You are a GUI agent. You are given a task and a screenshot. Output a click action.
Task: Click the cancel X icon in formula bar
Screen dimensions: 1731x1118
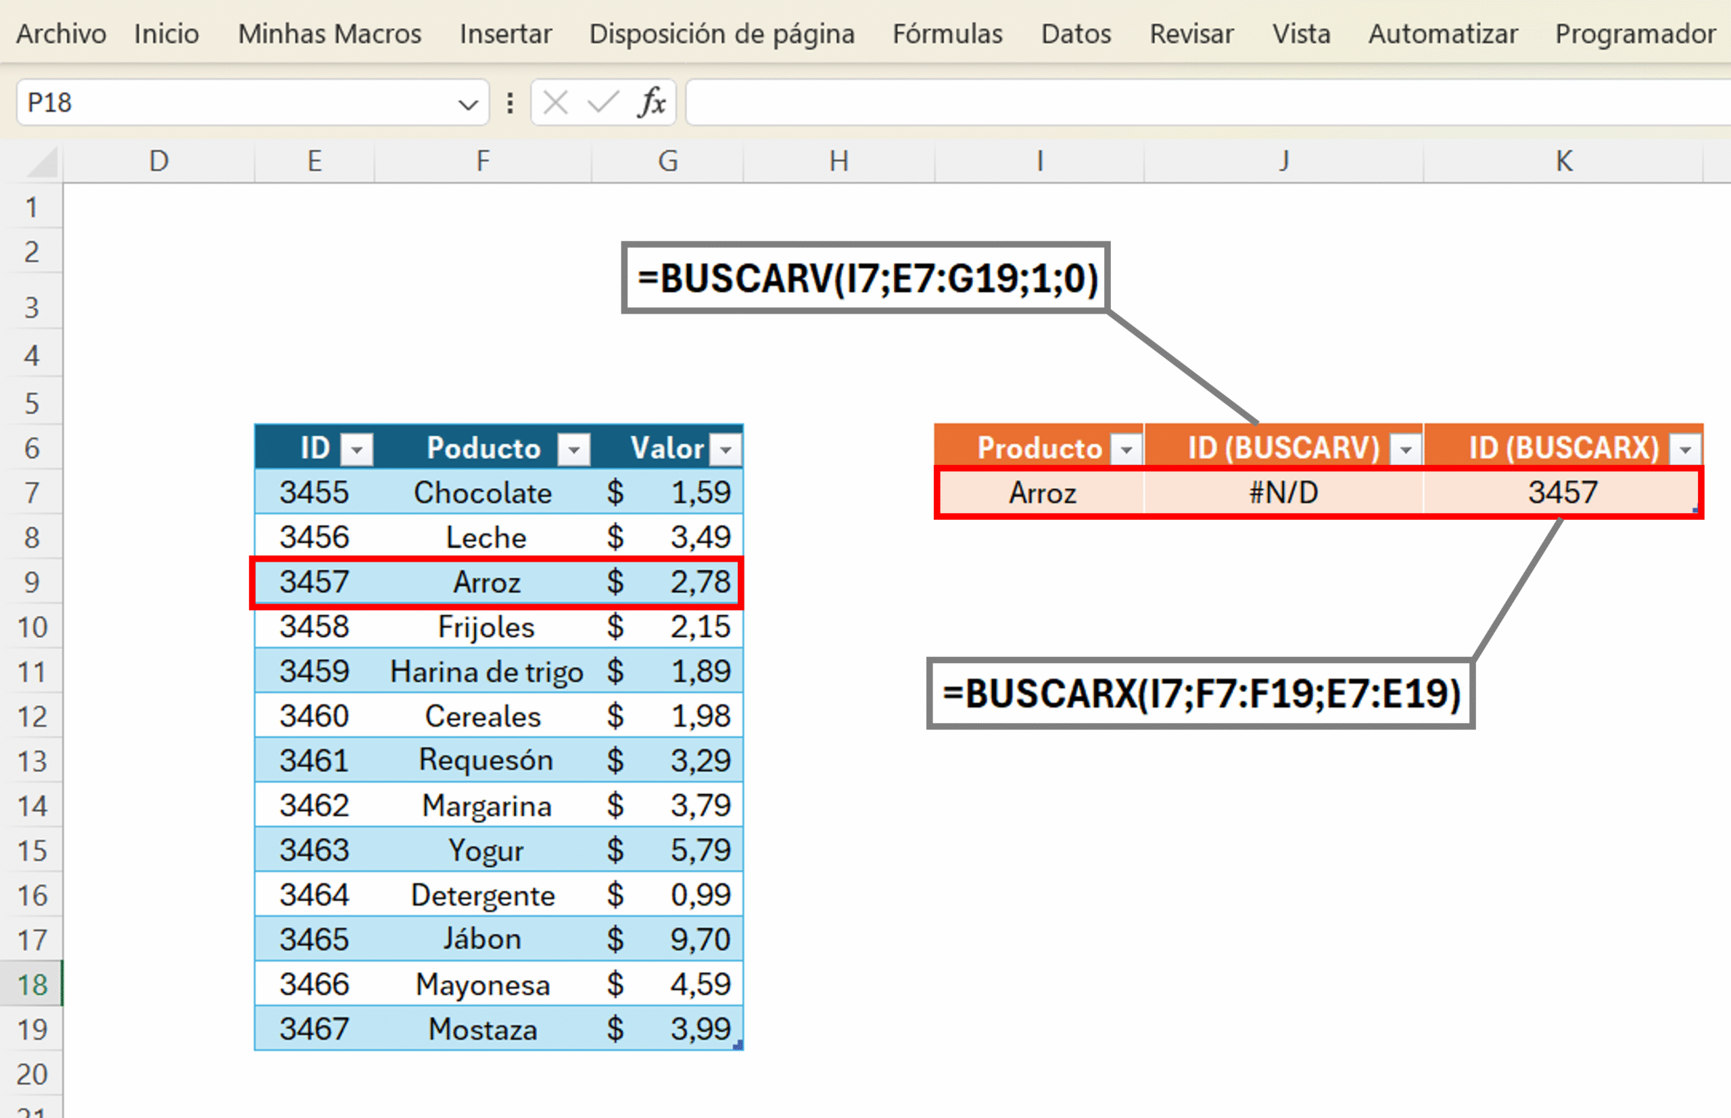555,103
